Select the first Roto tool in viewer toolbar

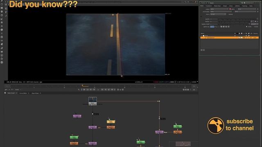[6, 9]
